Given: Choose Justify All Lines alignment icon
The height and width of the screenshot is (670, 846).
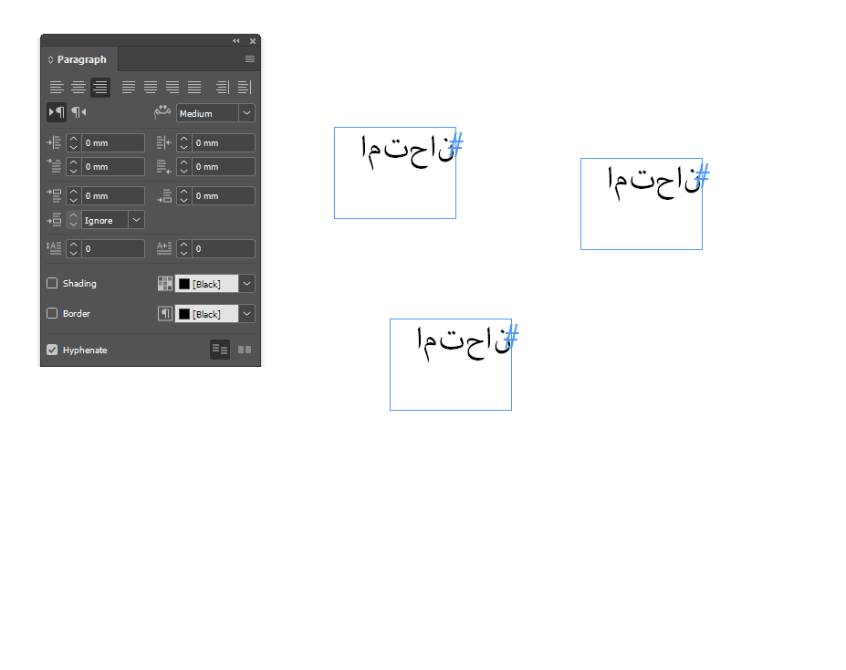Looking at the screenshot, I should (x=194, y=88).
